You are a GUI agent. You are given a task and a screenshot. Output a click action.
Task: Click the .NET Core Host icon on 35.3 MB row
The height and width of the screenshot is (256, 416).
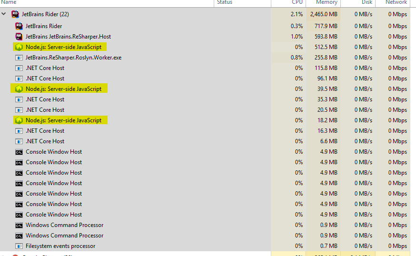(x=19, y=99)
